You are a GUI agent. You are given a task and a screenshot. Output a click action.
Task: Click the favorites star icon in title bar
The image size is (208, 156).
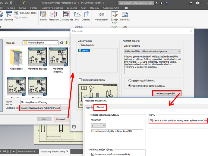[x=161, y=3]
